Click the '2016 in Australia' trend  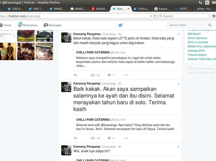click(x=198, y=42)
